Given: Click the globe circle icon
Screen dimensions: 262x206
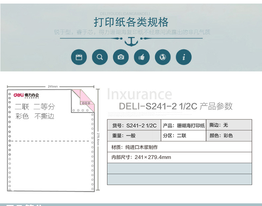Looking at the screenshot, I should (163, 57).
